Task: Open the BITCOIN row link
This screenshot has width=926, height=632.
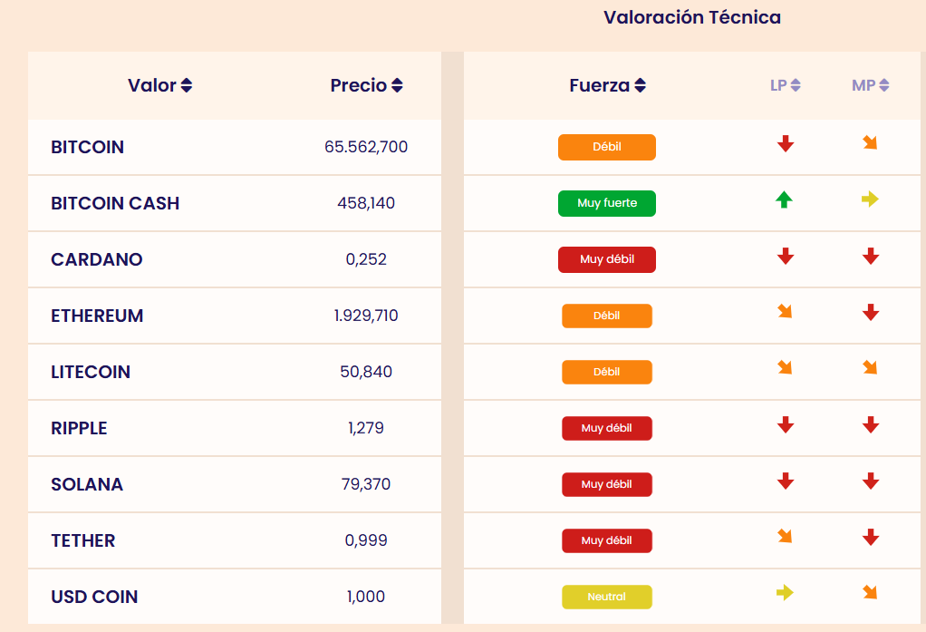Action: (88, 147)
